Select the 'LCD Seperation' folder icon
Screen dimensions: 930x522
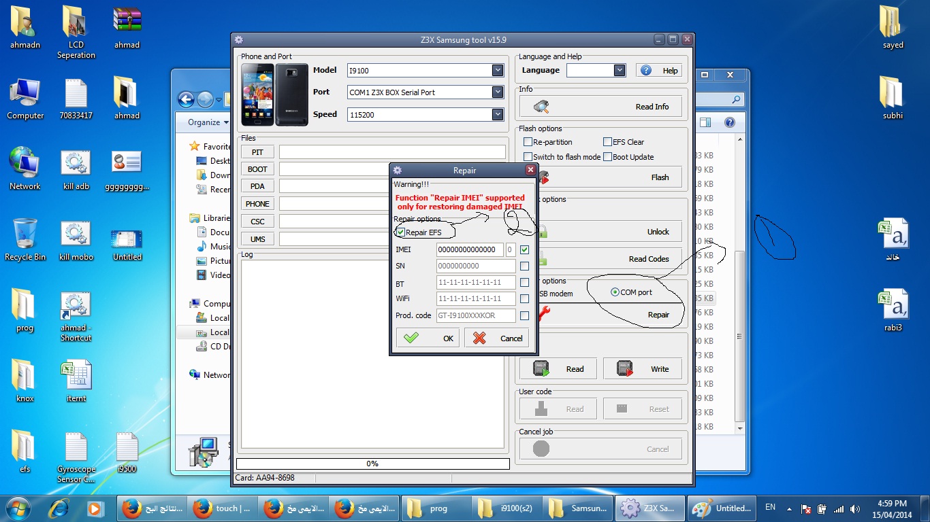pyautogui.click(x=76, y=32)
